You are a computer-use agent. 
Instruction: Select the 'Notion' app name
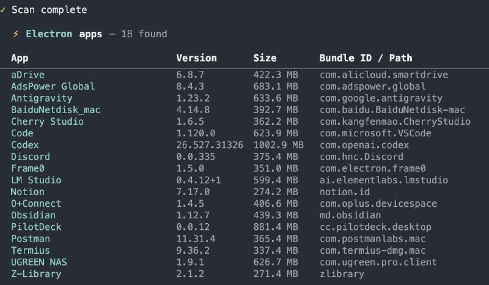coord(28,192)
